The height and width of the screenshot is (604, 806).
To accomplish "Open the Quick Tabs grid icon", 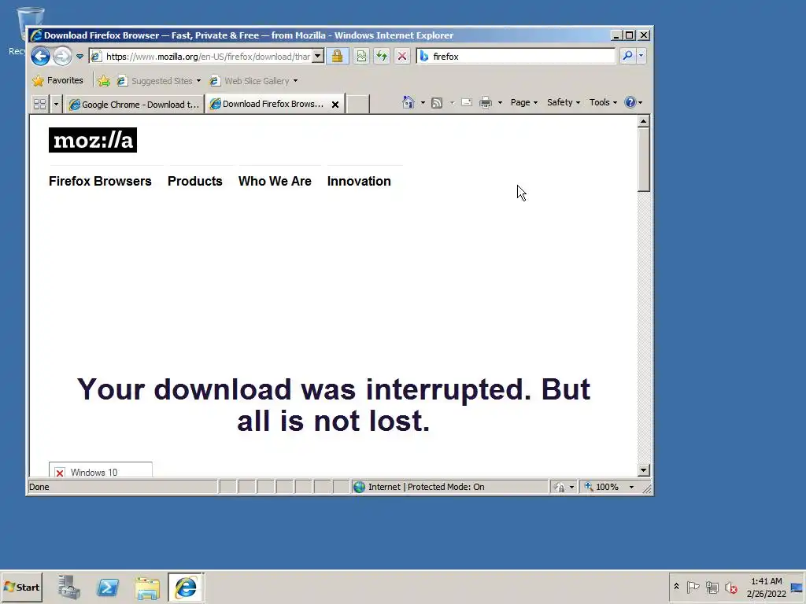I will 39,105.
